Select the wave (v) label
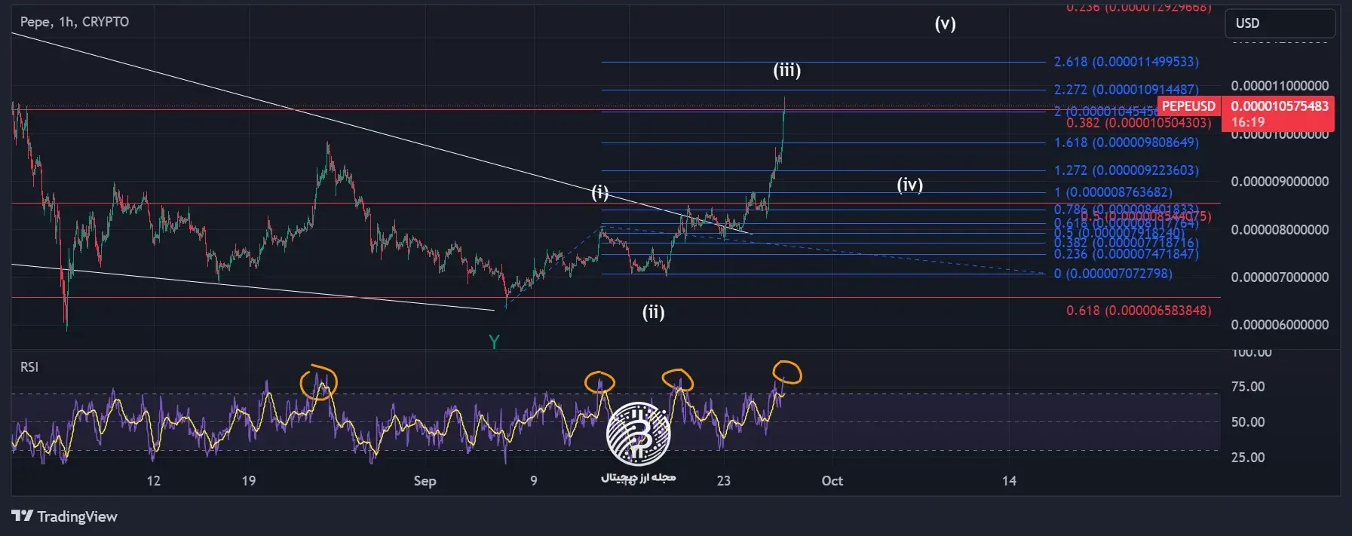1352x536 pixels. (x=945, y=23)
